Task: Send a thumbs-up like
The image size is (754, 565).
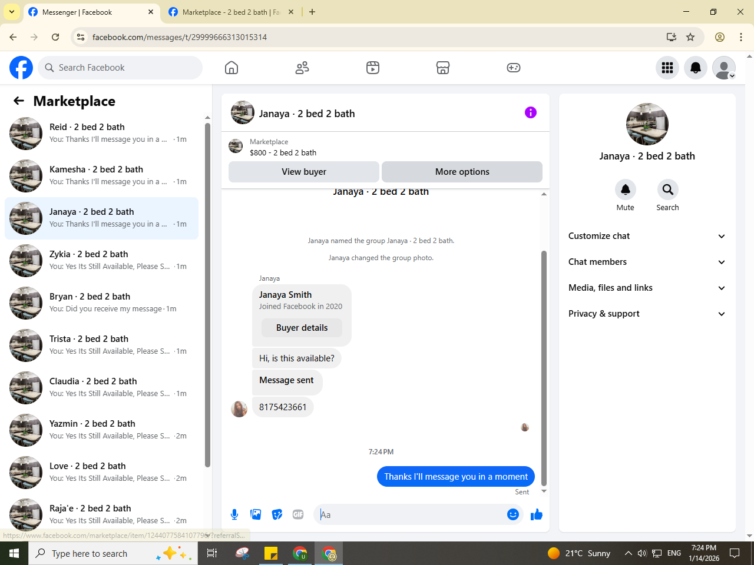Action: 537,514
